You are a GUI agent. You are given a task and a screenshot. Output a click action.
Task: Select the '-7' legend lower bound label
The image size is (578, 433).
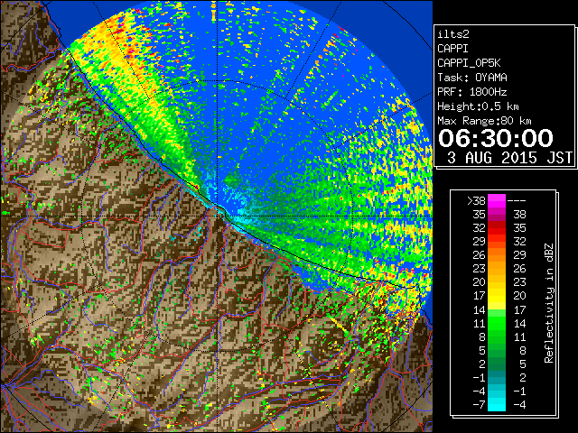pyautogui.click(x=479, y=405)
